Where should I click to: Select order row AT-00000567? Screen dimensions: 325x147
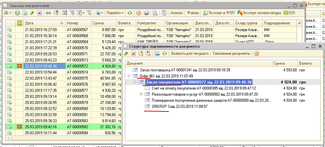tap(151, 30)
